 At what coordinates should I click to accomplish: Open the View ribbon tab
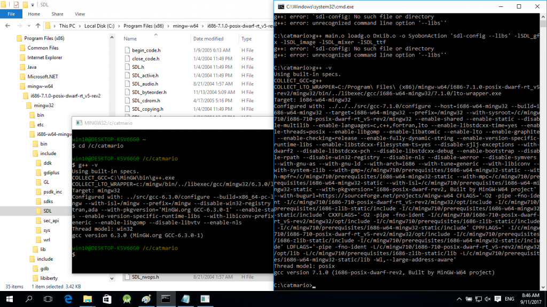coord(80,14)
